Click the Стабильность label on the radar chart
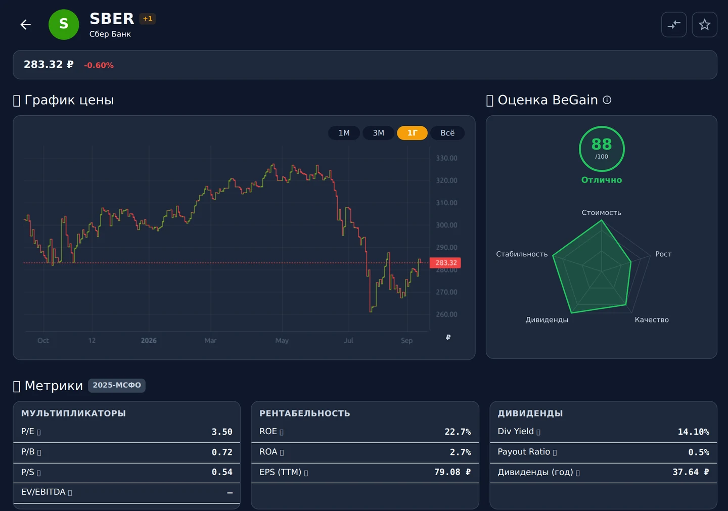The height and width of the screenshot is (511, 728). coord(522,254)
